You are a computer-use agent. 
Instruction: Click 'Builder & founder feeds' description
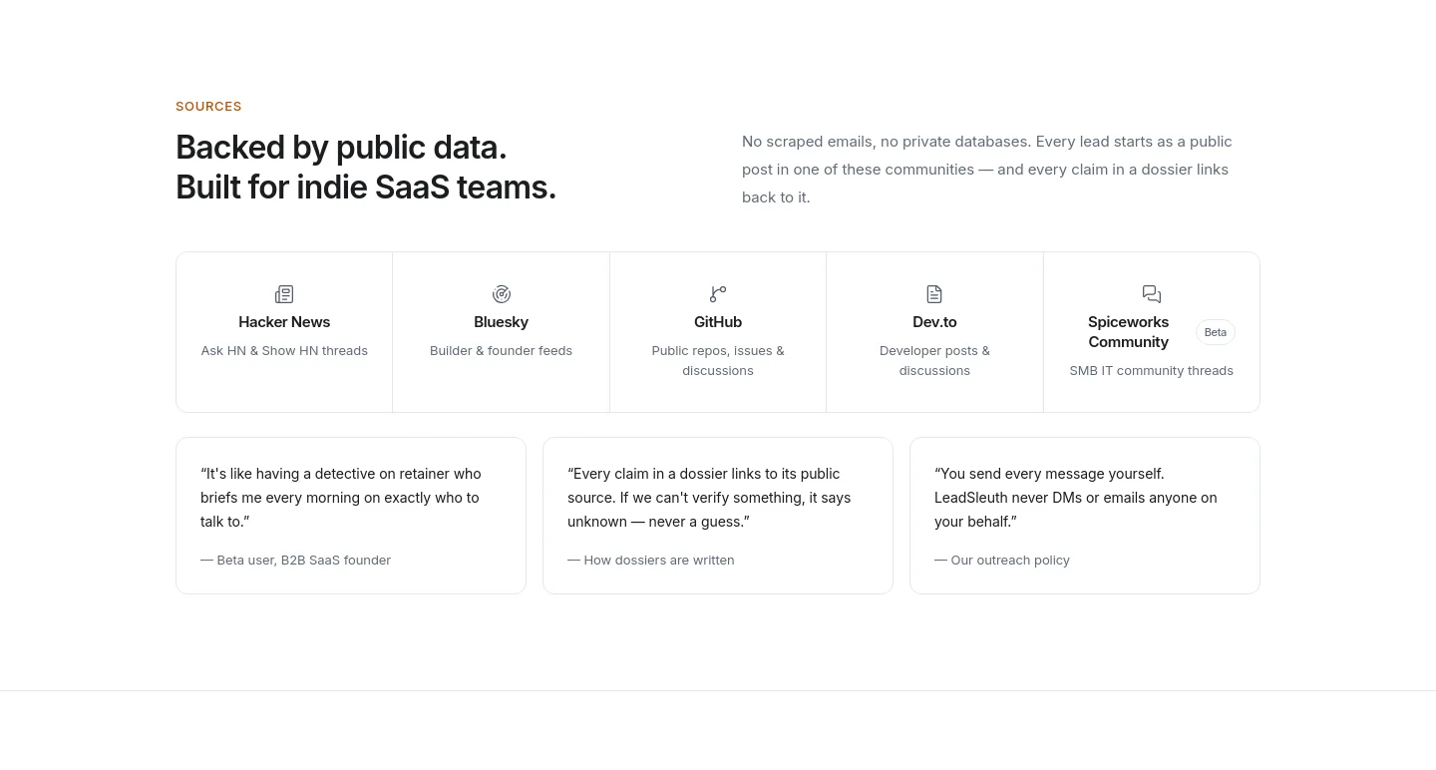tap(502, 351)
